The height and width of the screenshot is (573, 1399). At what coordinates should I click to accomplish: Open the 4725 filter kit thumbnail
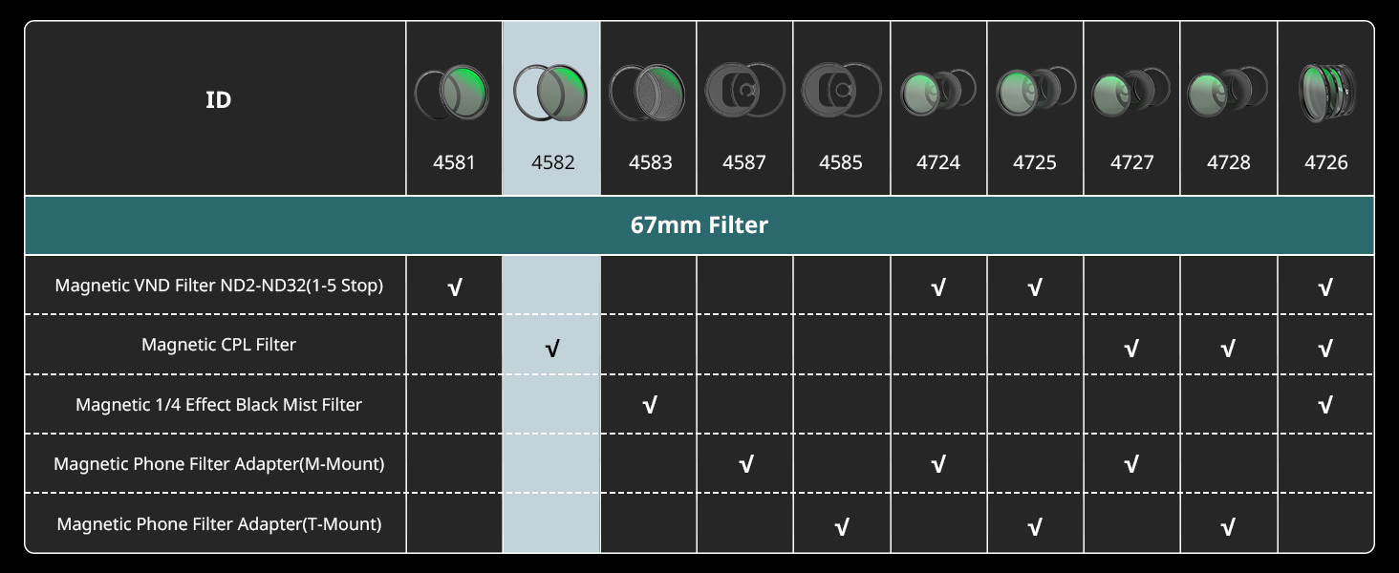[x=1035, y=94]
